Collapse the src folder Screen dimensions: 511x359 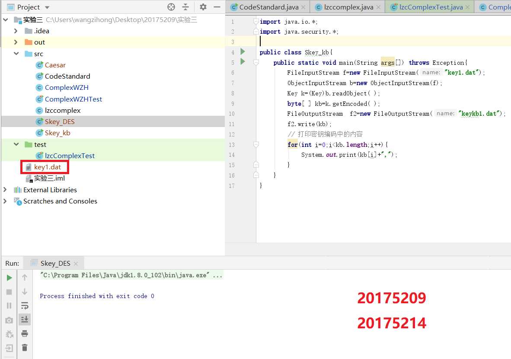pos(16,54)
